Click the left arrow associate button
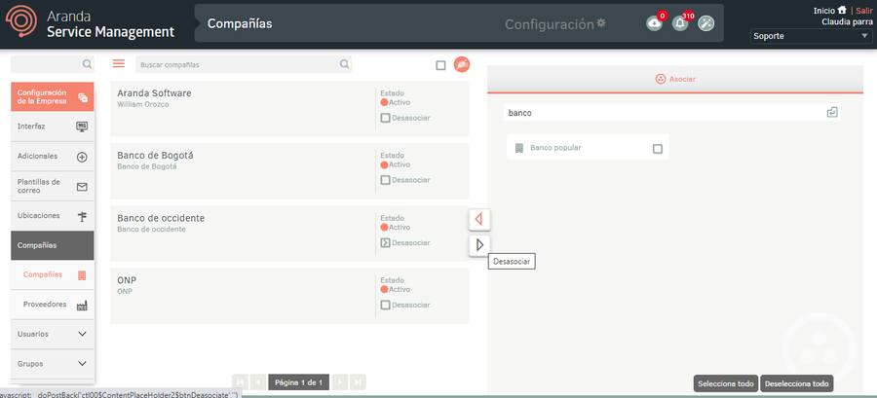Viewport: 877px width, 398px height. pos(479,219)
